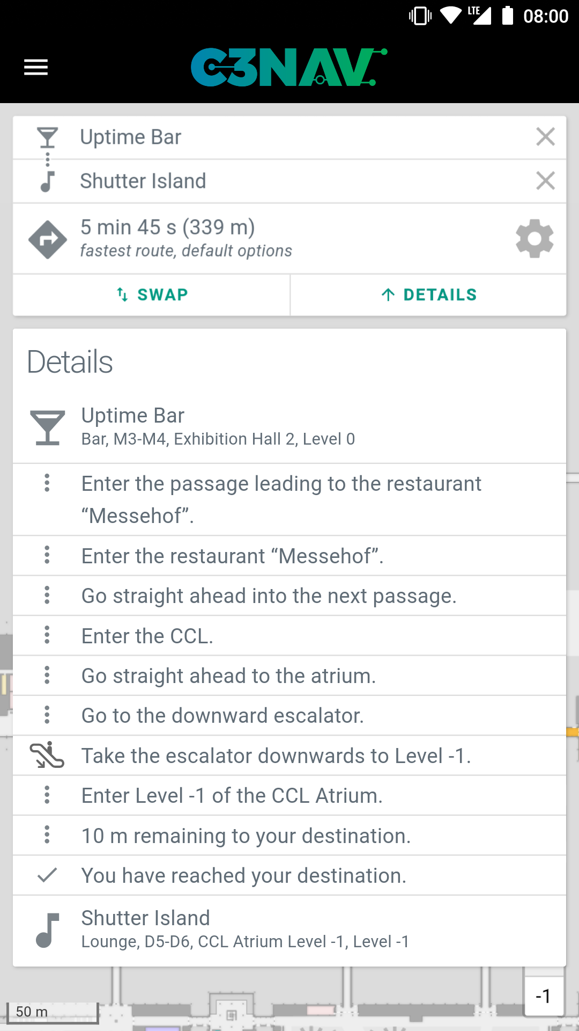Tap the C3NAV logo
579x1031 pixels.
coord(288,68)
